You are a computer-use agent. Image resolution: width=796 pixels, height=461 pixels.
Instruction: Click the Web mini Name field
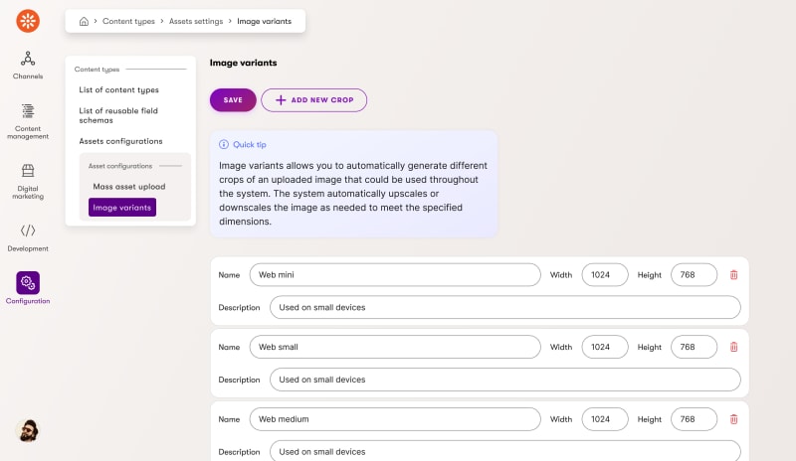click(394, 275)
